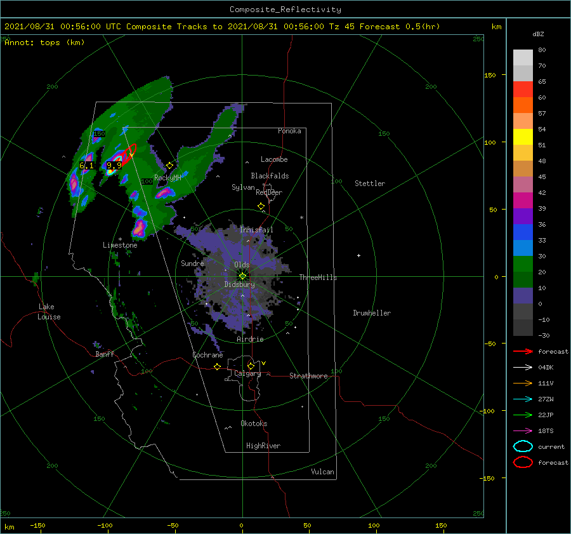Click the light gray 70–80 dBZ swatch
The image size is (571, 534).
(x=523, y=58)
